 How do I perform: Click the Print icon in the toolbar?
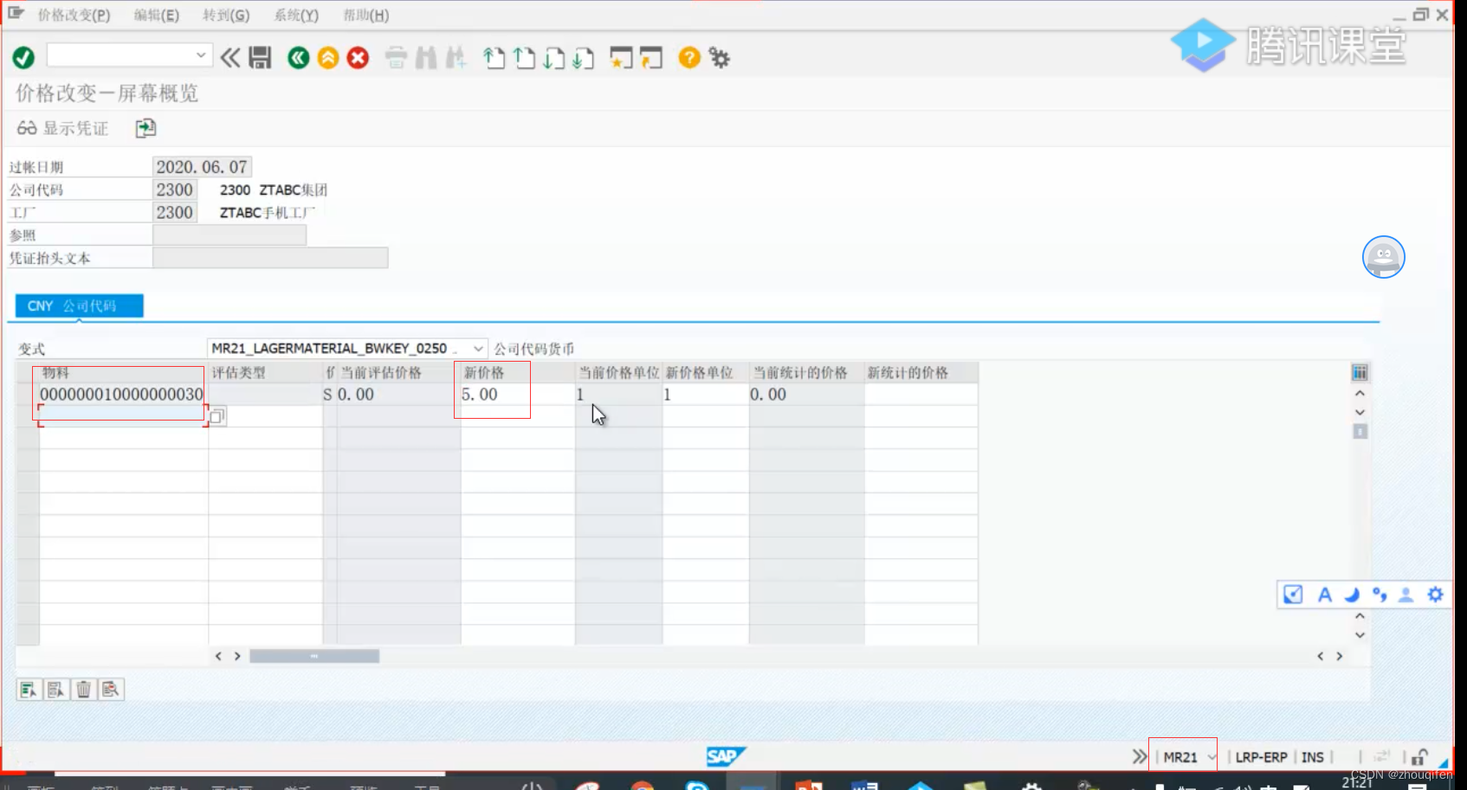(396, 58)
